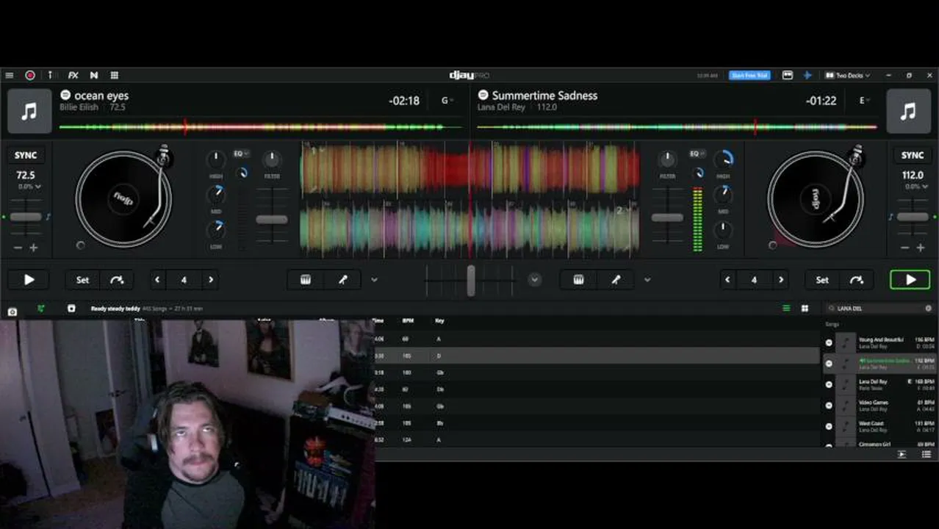Open right deck looper pads icon
The width and height of the screenshot is (939, 529).
(x=579, y=280)
